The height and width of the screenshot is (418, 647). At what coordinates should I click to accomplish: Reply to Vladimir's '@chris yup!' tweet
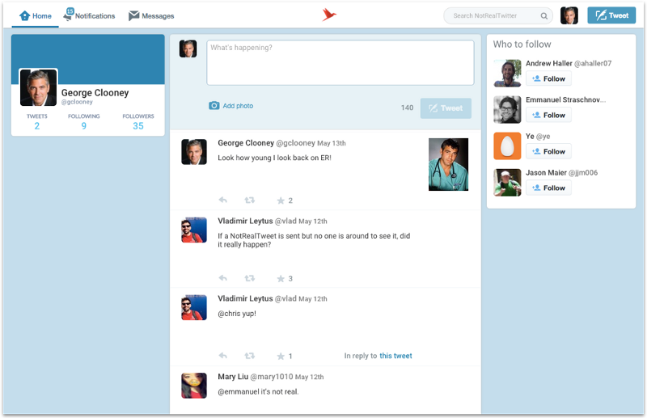click(x=223, y=356)
